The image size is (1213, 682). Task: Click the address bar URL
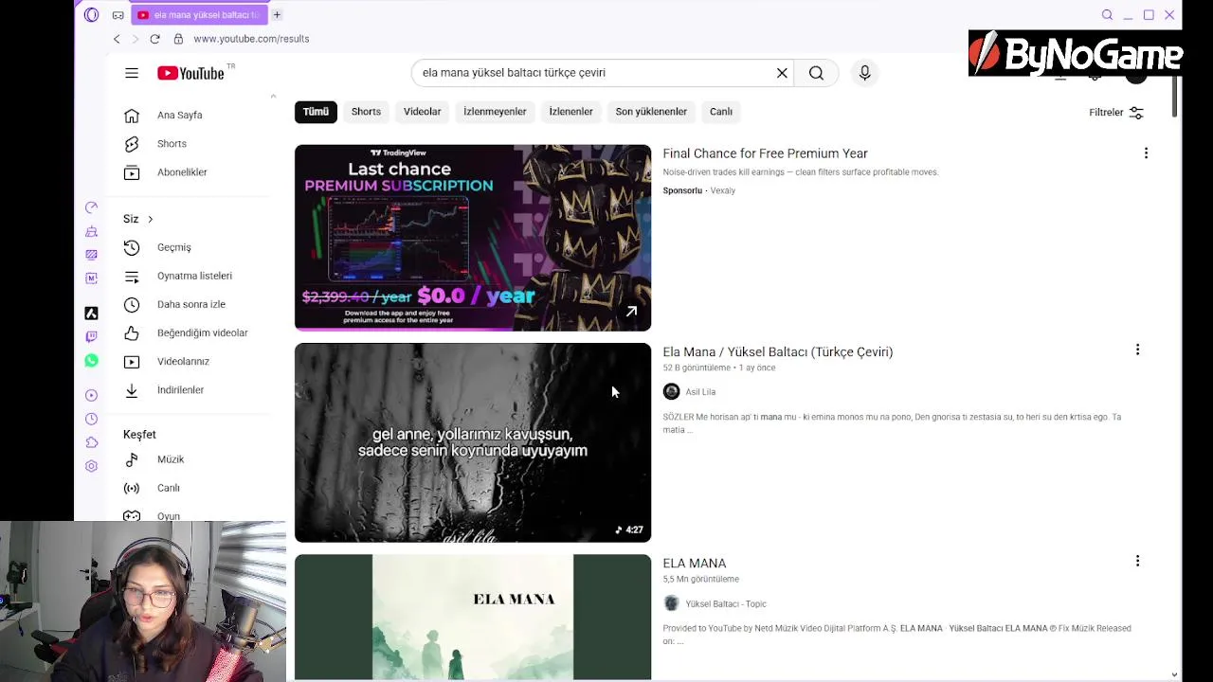[251, 39]
